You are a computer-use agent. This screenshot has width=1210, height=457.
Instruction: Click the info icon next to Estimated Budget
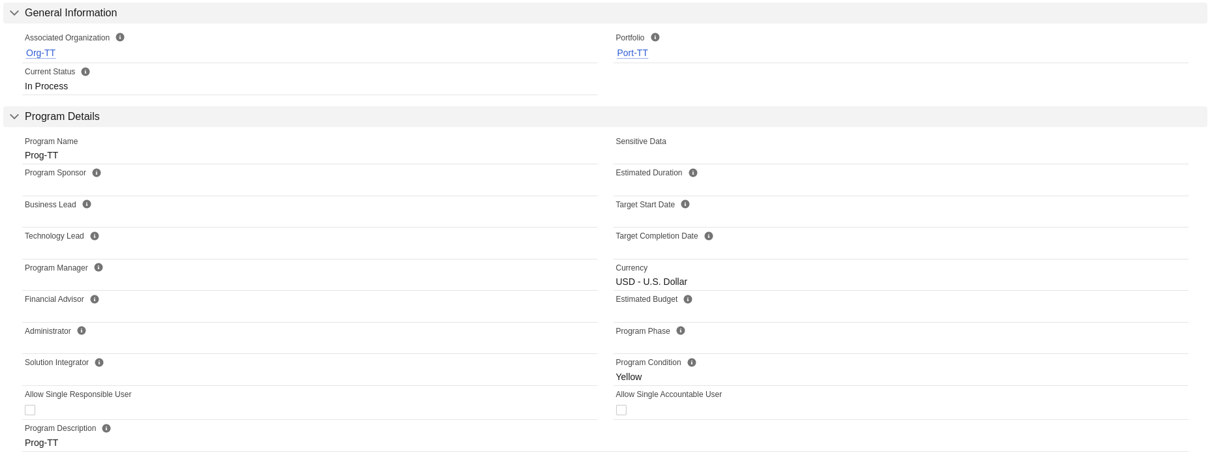[x=688, y=299]
